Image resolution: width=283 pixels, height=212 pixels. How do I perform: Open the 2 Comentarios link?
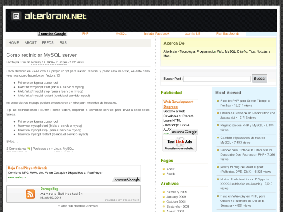[x=16, y=149]
